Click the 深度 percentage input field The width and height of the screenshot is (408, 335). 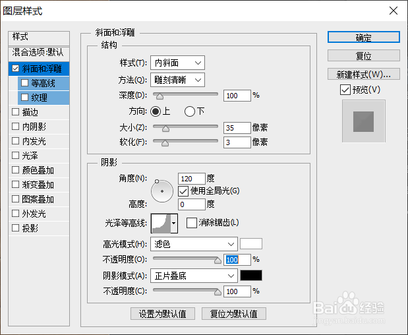(237, 96)
